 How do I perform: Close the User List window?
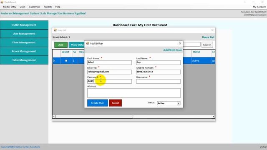click(212, 30)
